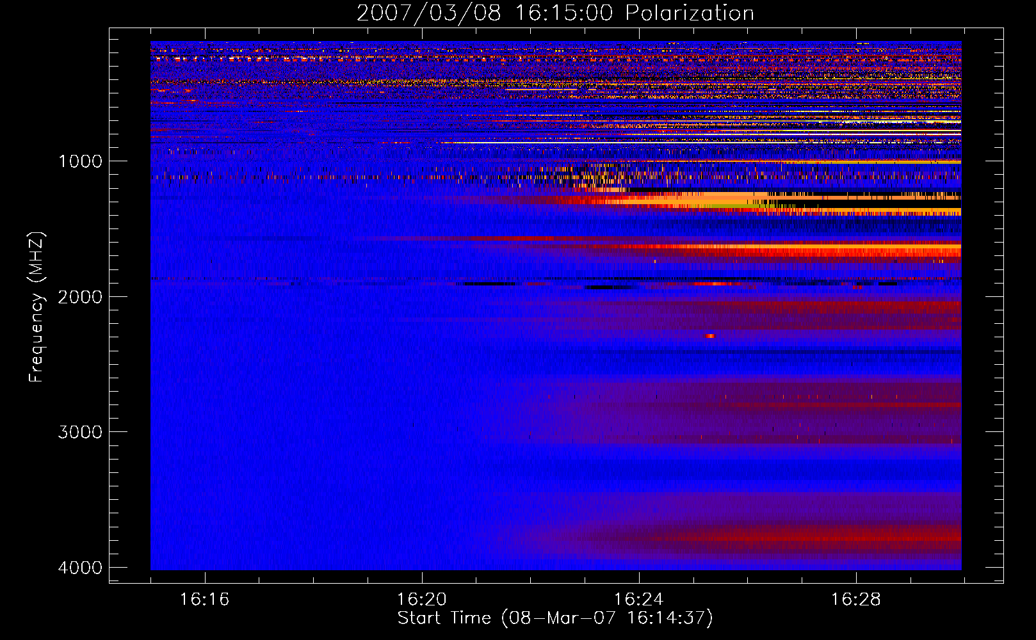
Task: Click the "2000" frequency tick label
Action: point(80,297)
